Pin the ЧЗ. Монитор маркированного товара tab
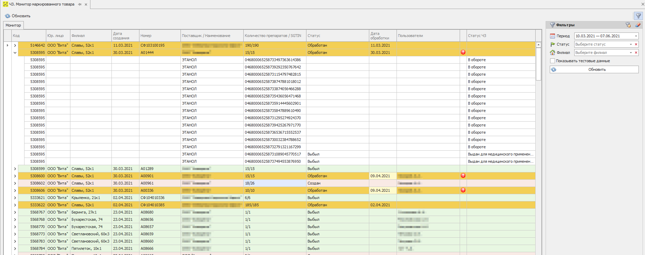Screen dimensions: 645x255 [80, 4]
